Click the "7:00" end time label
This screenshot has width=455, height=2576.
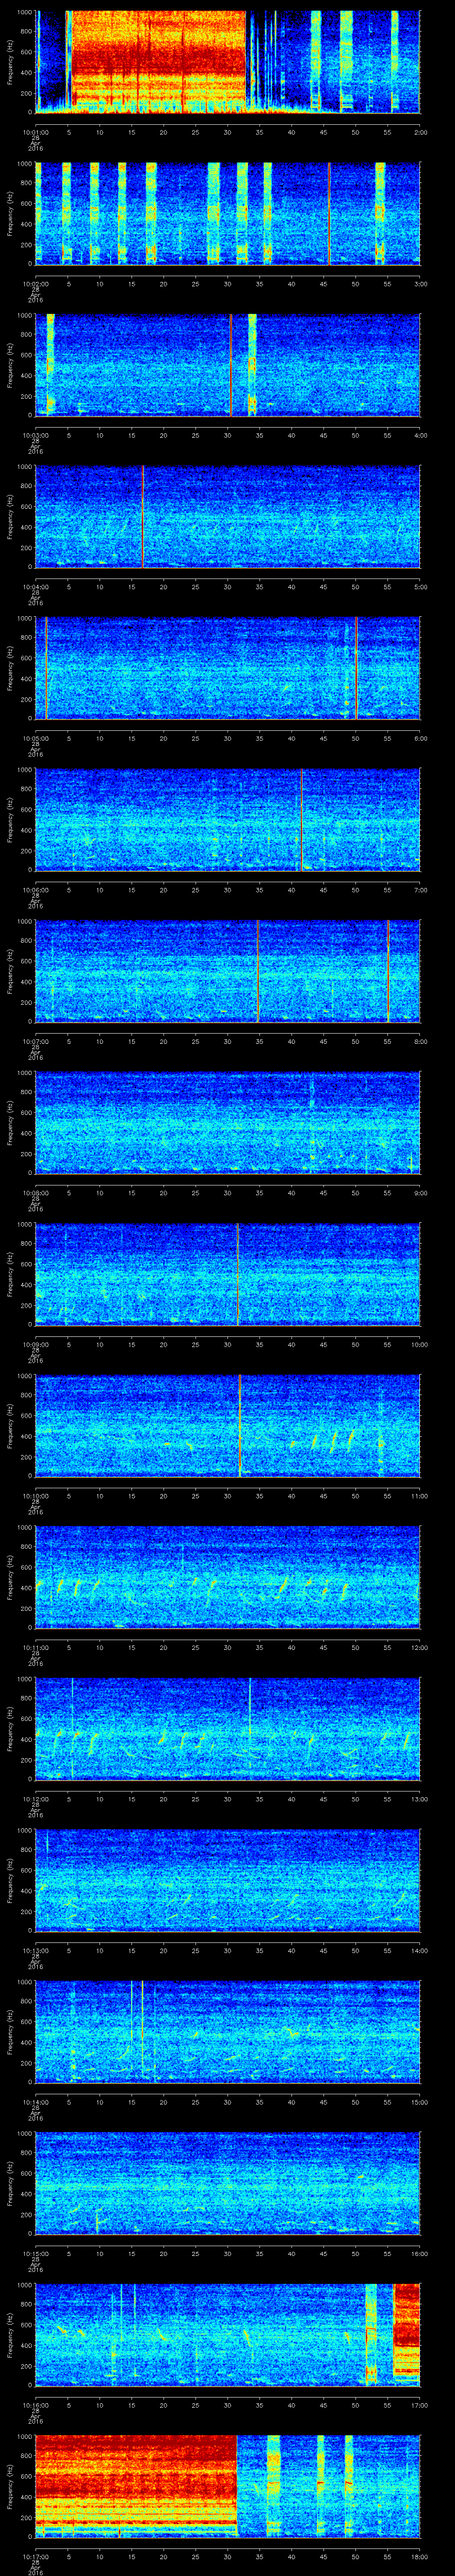click(x=420, y=890)
